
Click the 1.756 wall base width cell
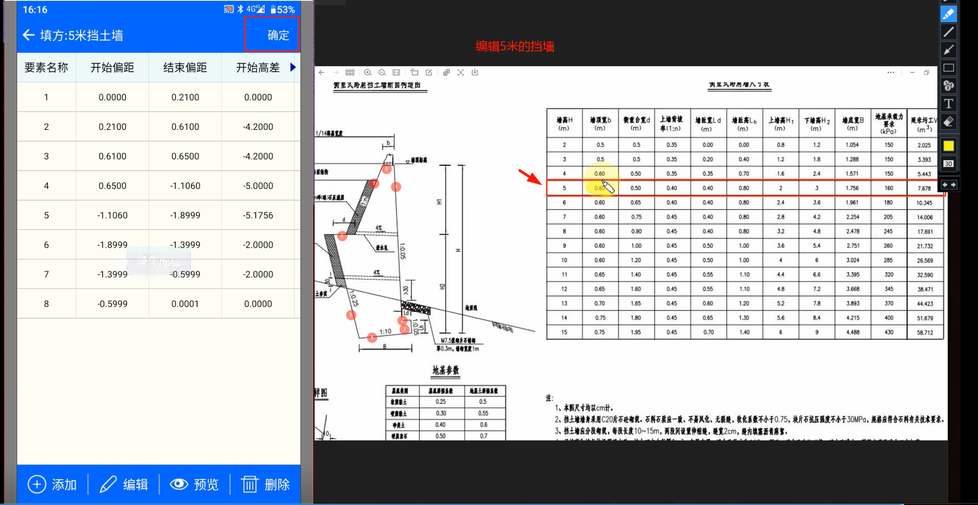coord(852,188)
